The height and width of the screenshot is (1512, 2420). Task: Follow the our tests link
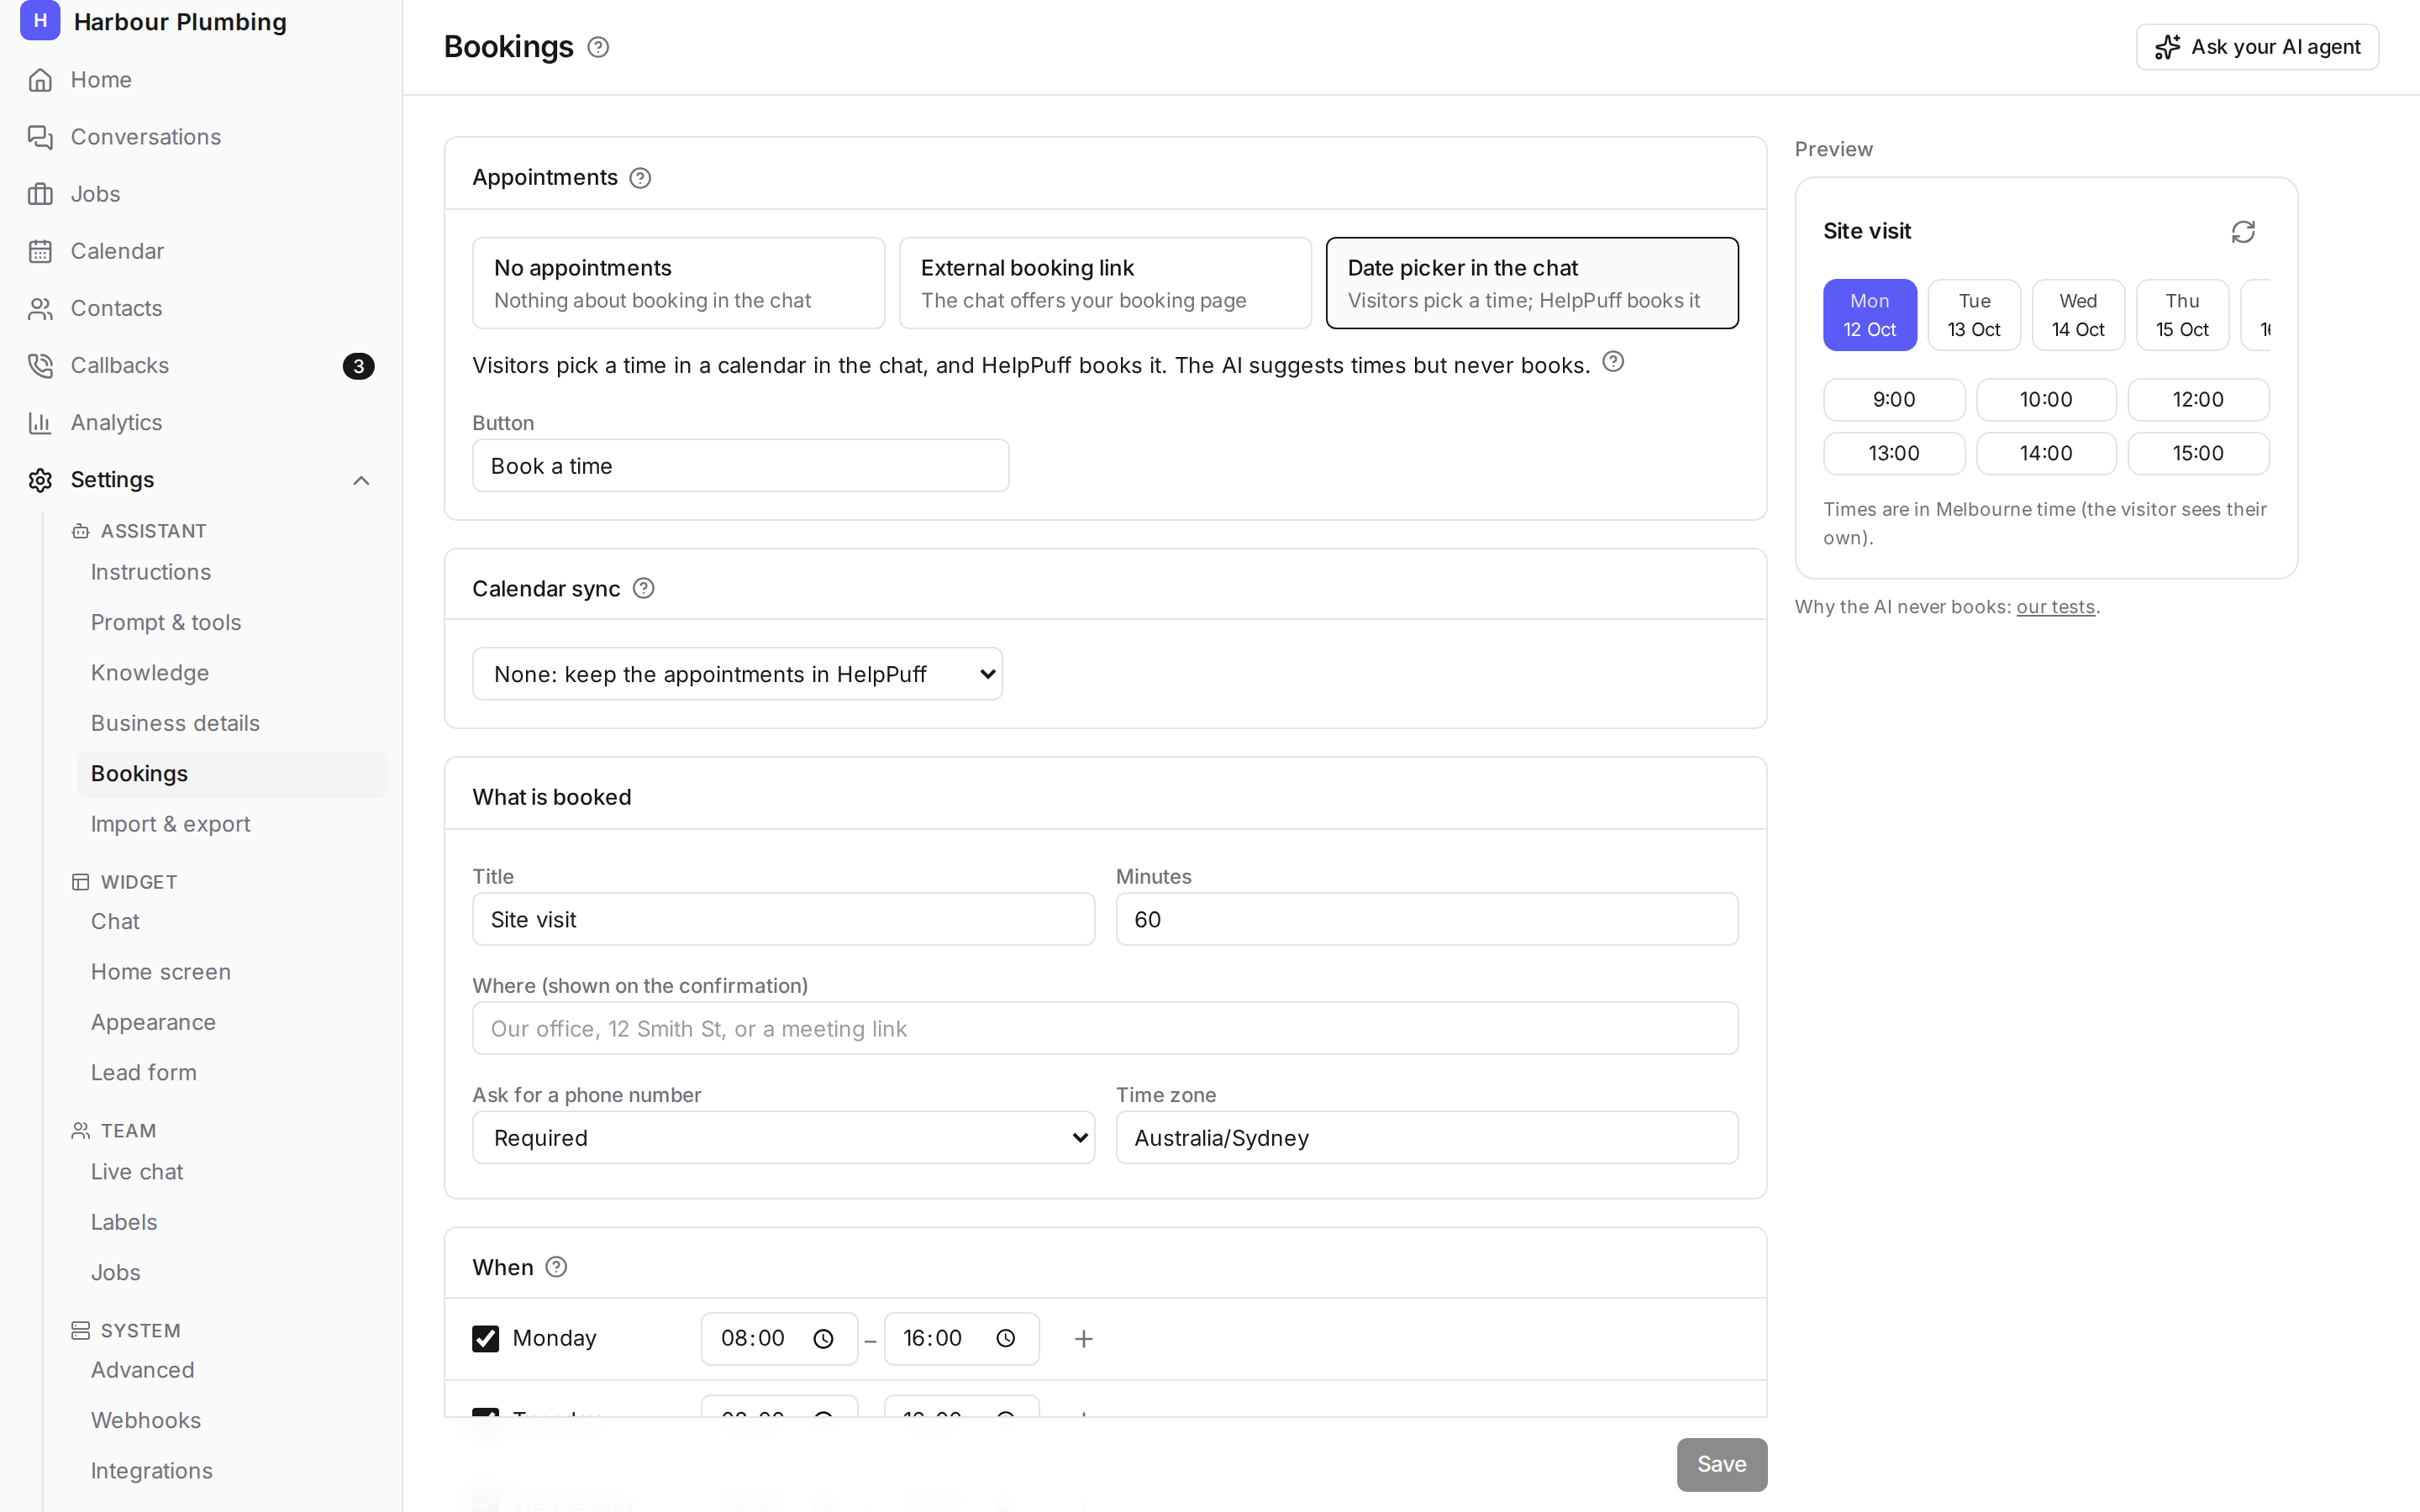coord(2055,607)
